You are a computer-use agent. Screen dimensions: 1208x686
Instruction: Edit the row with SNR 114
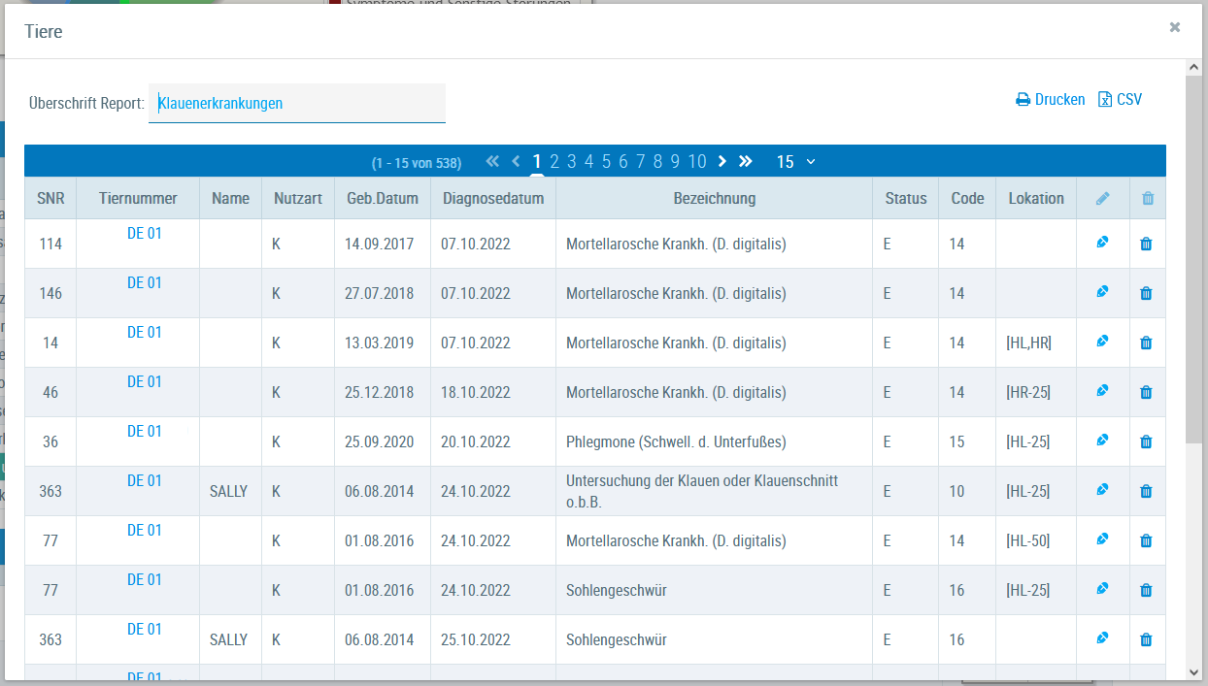pos(1102,243)
